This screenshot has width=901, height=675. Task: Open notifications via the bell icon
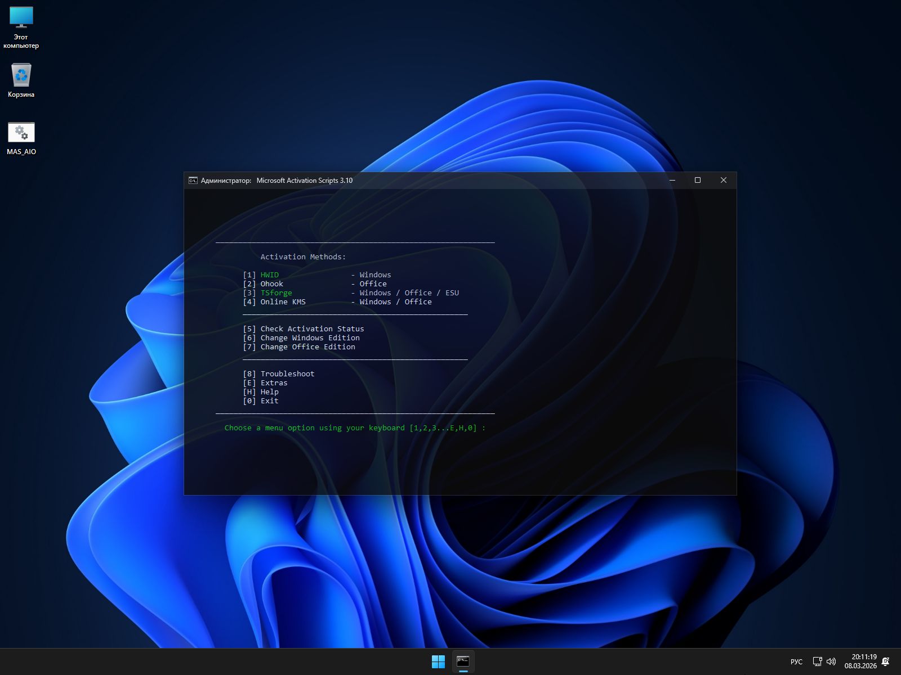pyautogui.click(x=886, y=661)
